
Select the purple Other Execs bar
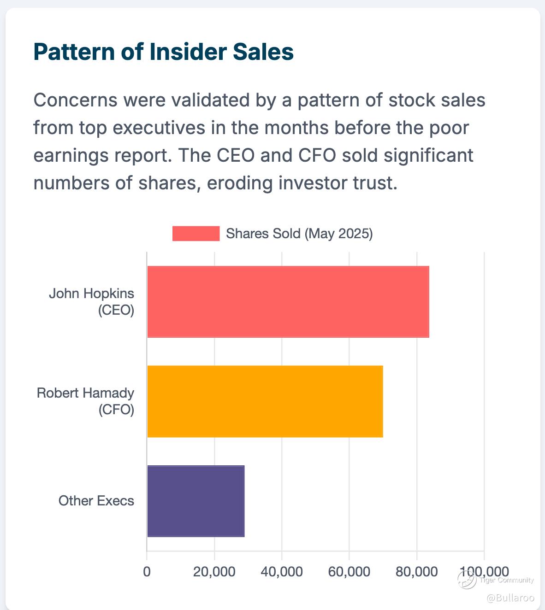pos(195,501)
